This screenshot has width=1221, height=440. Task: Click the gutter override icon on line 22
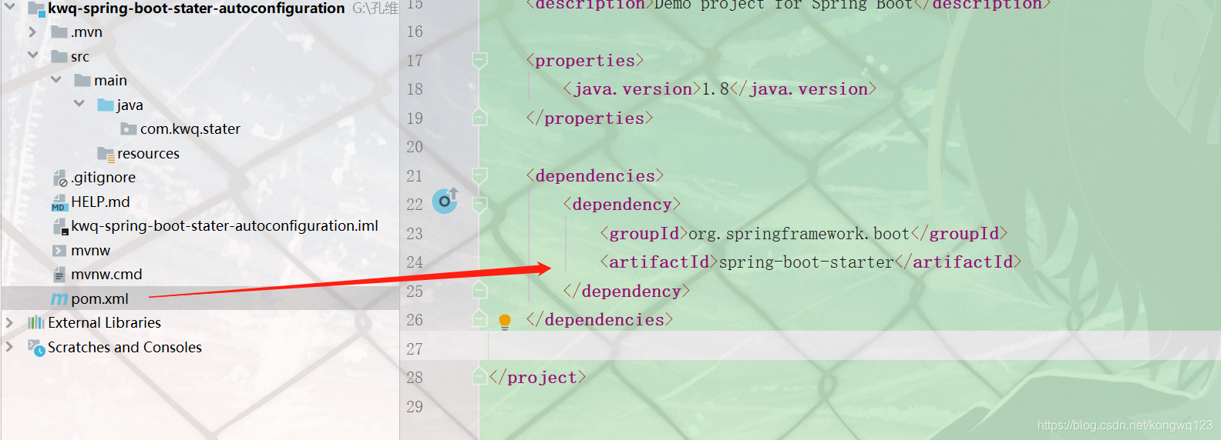(445, 201)
